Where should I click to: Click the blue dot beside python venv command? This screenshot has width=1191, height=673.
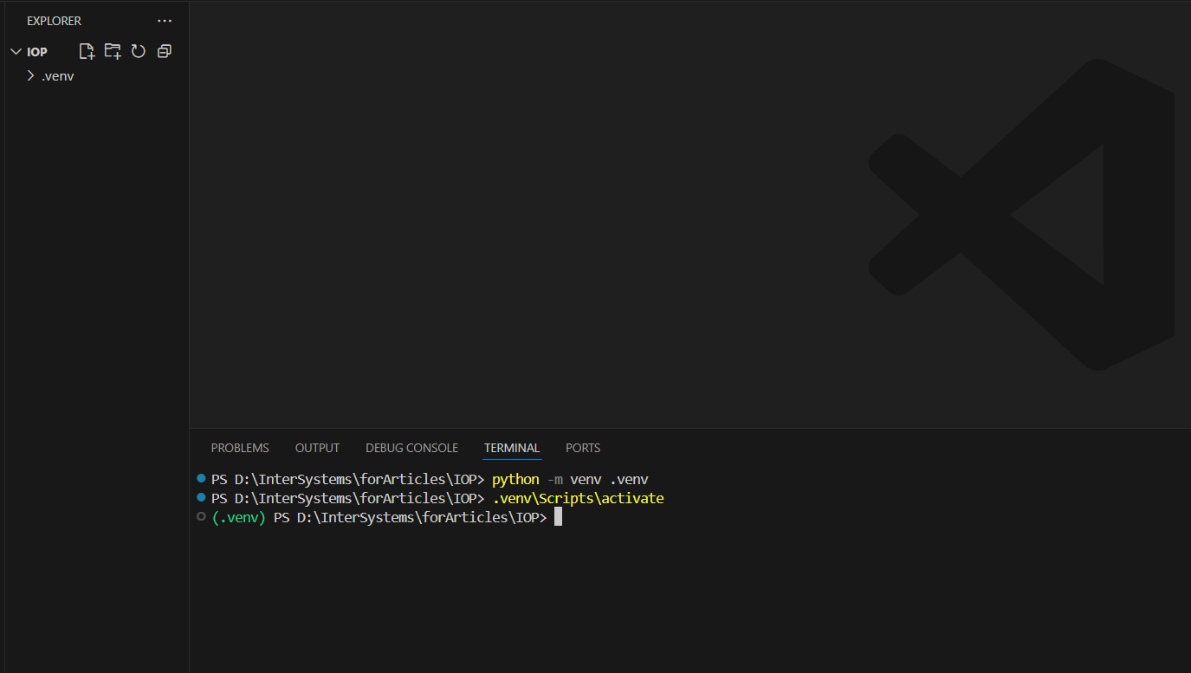(201, 478)
